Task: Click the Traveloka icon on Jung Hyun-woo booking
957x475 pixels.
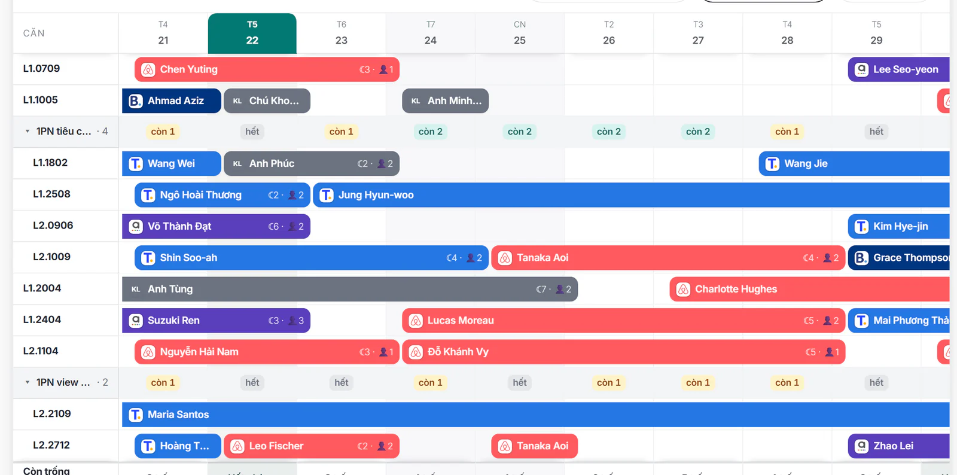Action: (x=327, y=195)
